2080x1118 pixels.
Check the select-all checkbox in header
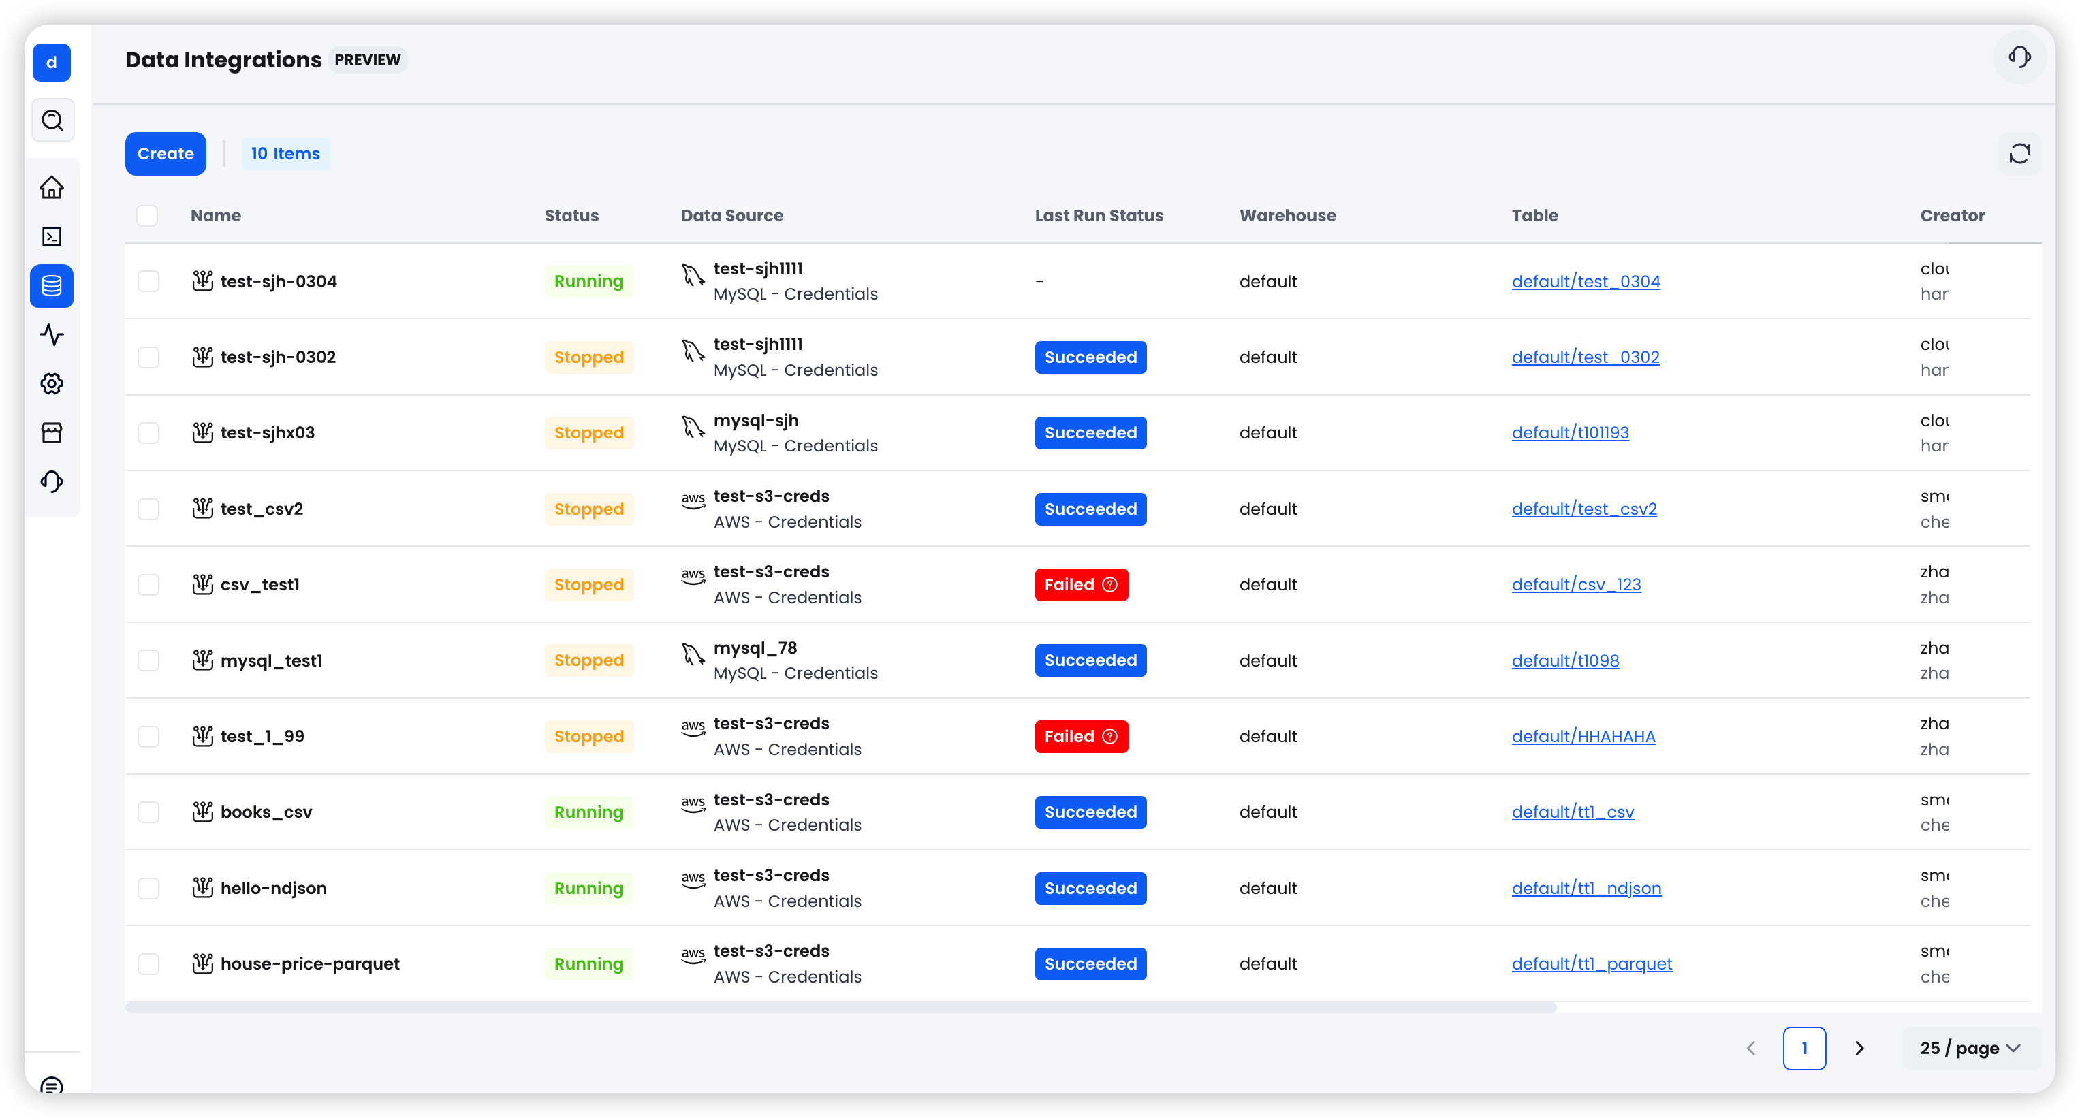(x=147, y=216)
